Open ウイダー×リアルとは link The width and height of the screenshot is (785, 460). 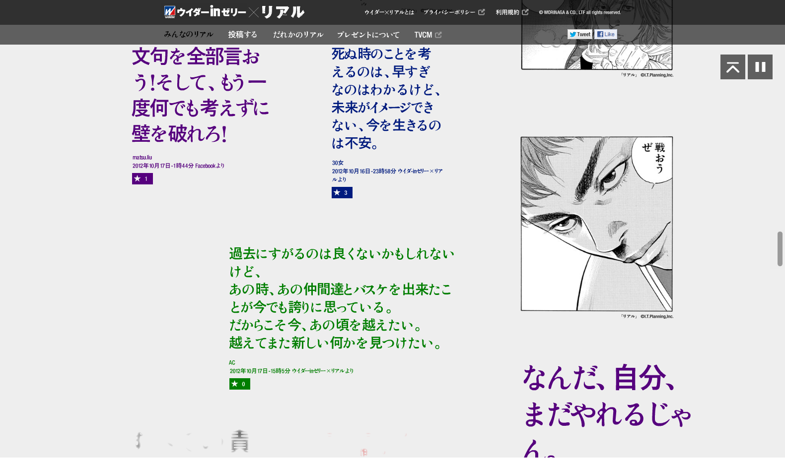(389, 12)
